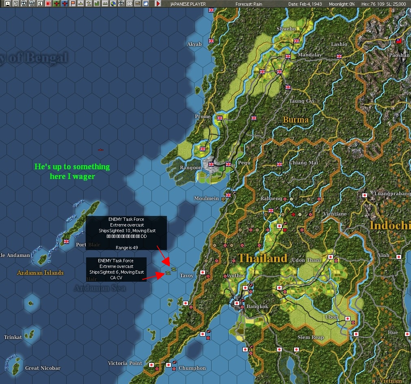Image resolution: width=411 pixels, height=384 pixels.
Task: Select the Japanese base flag at Ubon
Action: pos(347,319)
